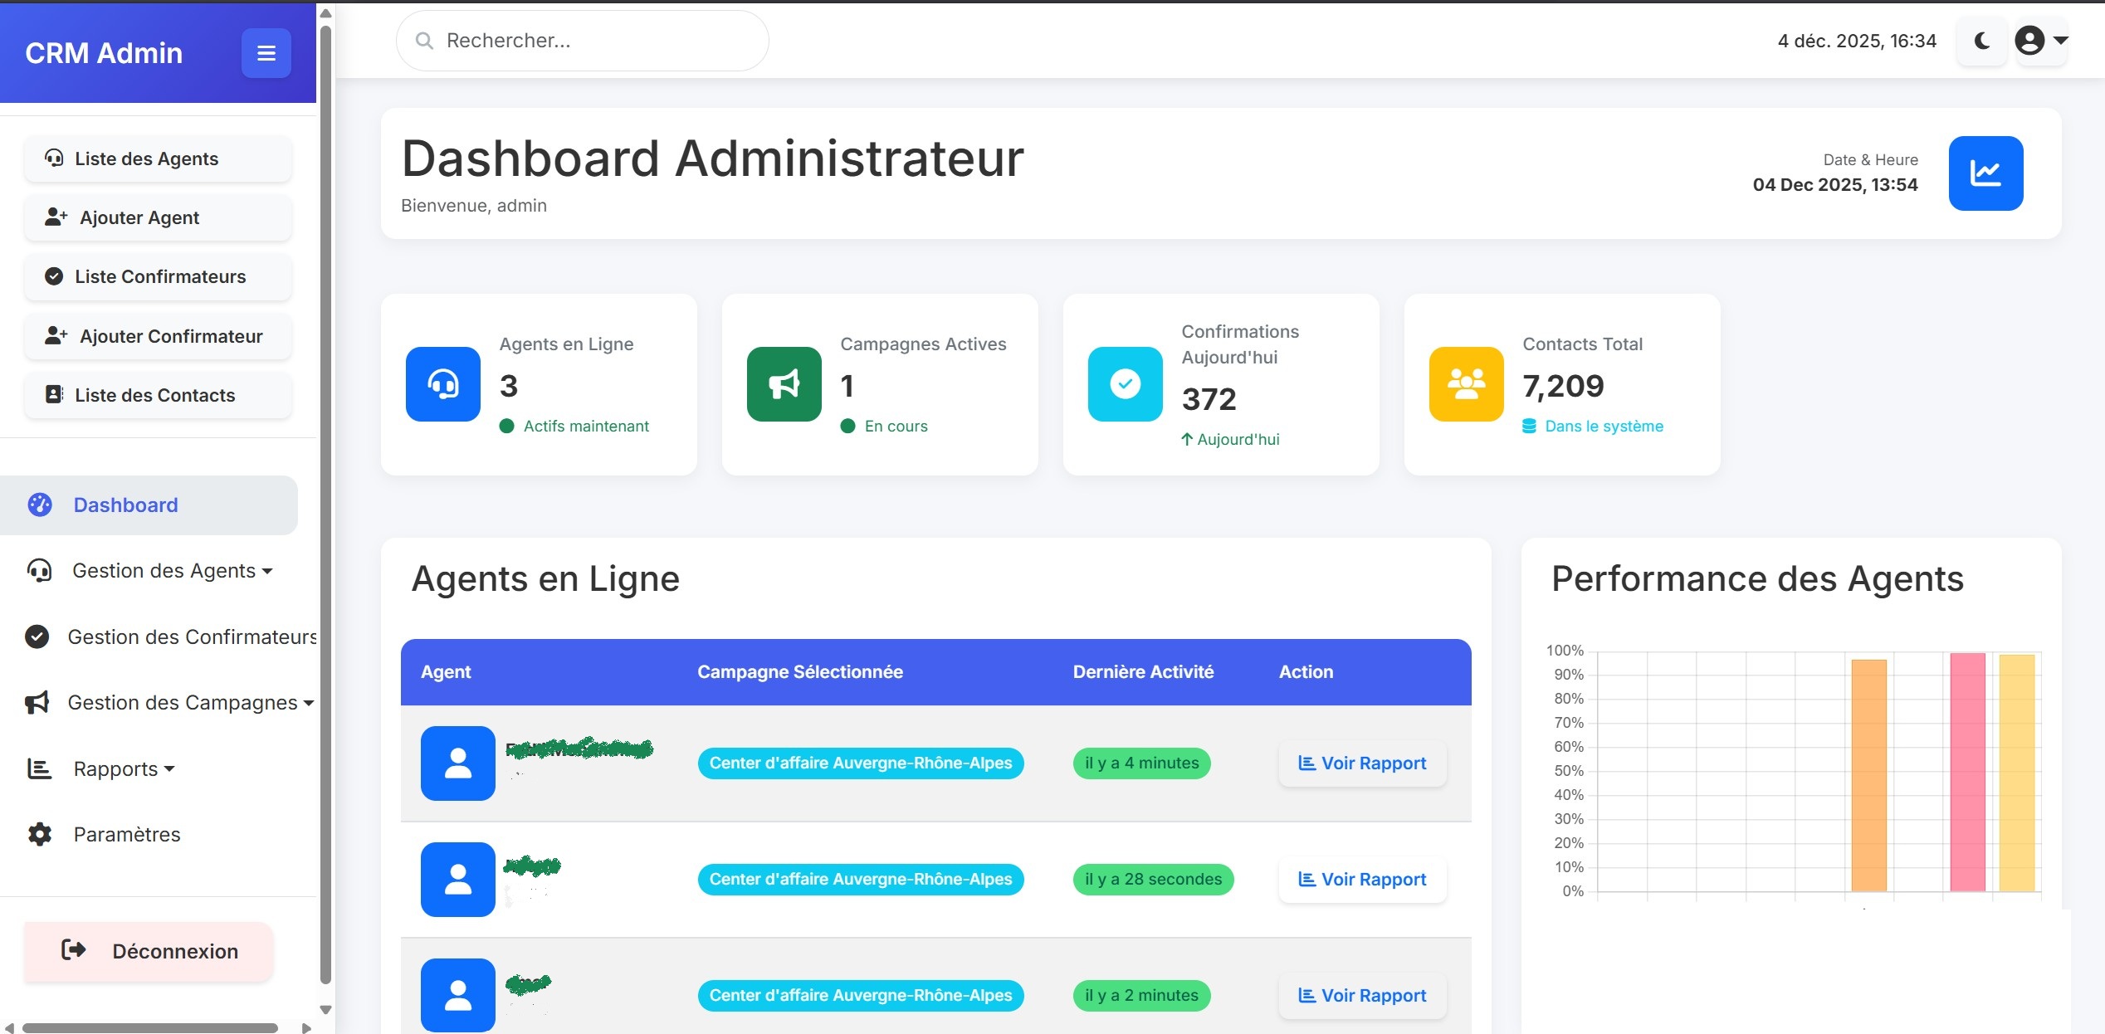Image resolution: width=2105 pixels, height=1034 pixels.
Task: Expand the Gestion des Campagnes menu
Action: [184, 702]
